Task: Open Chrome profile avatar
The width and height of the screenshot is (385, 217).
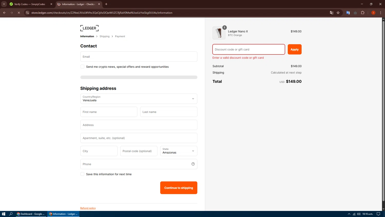Action: click(x=373, y=13)
